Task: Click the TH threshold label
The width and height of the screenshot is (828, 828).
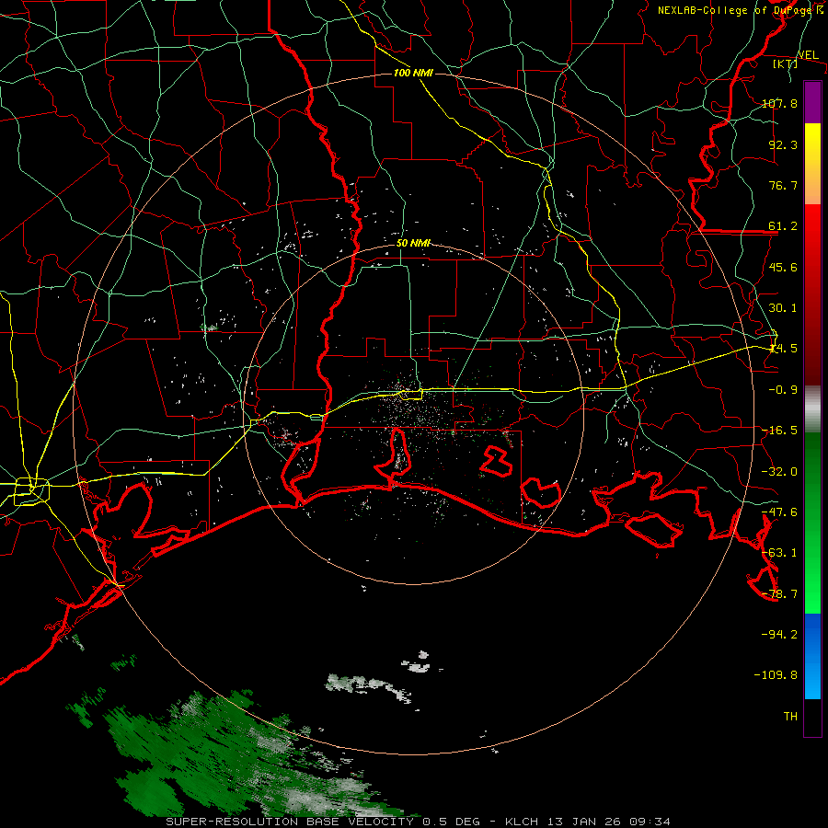Action: 790,717
